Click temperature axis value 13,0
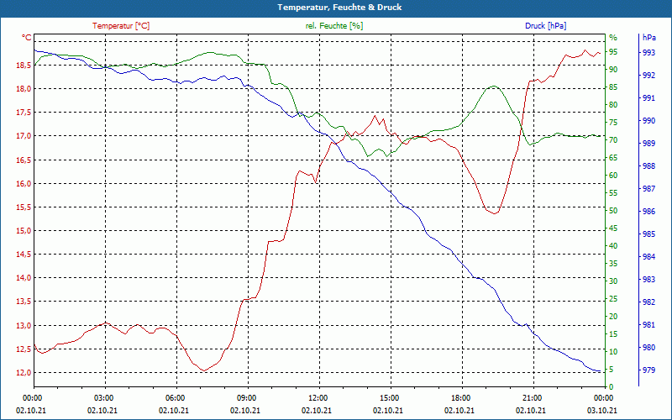The width and height of the screenshot is (672, 420). (24, 326)
